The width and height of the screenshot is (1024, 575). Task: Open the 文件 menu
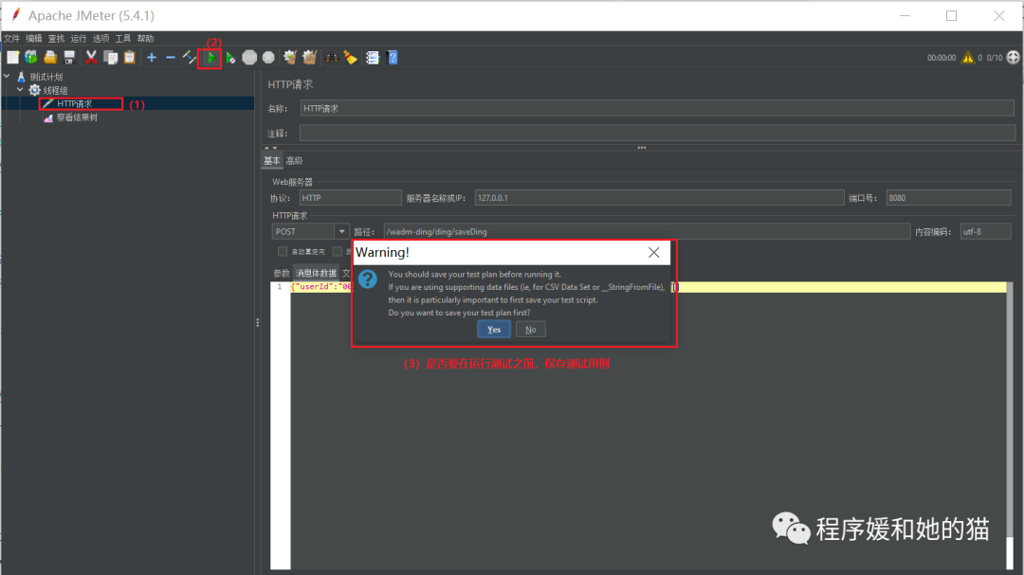(11, 39)
